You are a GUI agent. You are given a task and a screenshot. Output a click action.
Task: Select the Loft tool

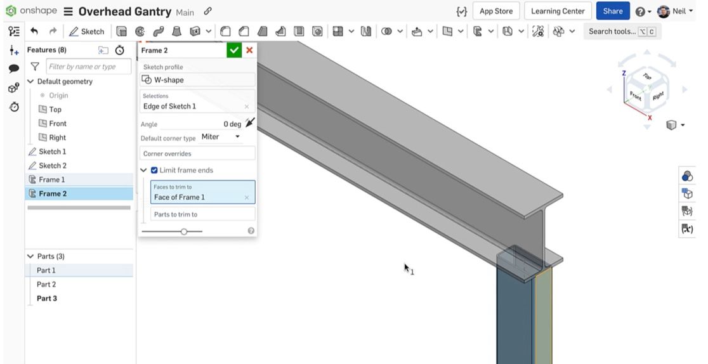177,31
